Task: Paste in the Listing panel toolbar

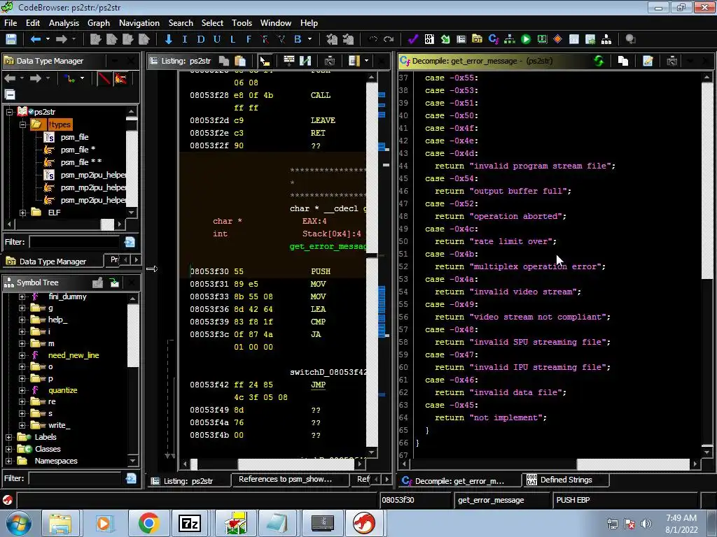Action: 240,61
